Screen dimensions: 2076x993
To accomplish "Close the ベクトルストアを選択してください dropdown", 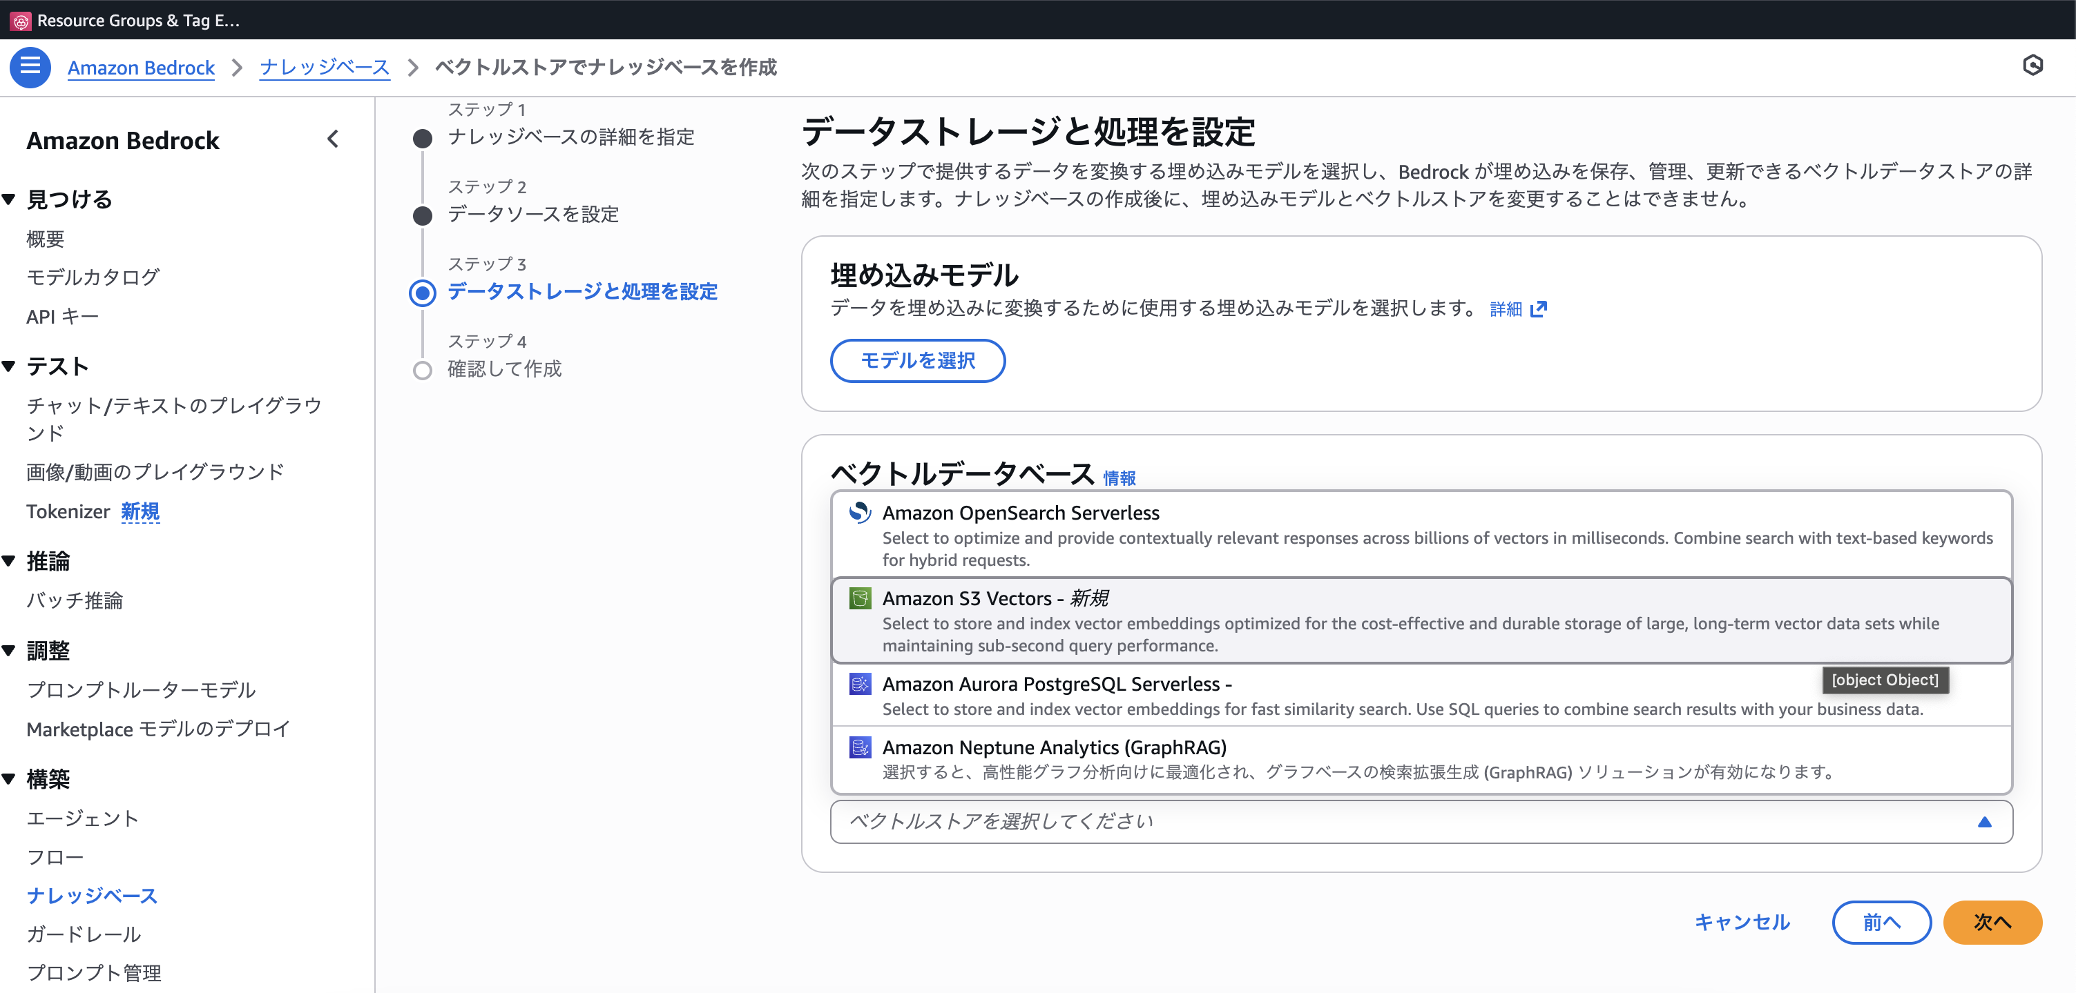I will click(1984, 821).
